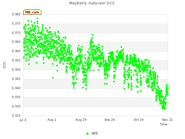The image size is (185, 139).
Task: Click the 0.330 y-axis value
Action: click(x=16, y=106)
